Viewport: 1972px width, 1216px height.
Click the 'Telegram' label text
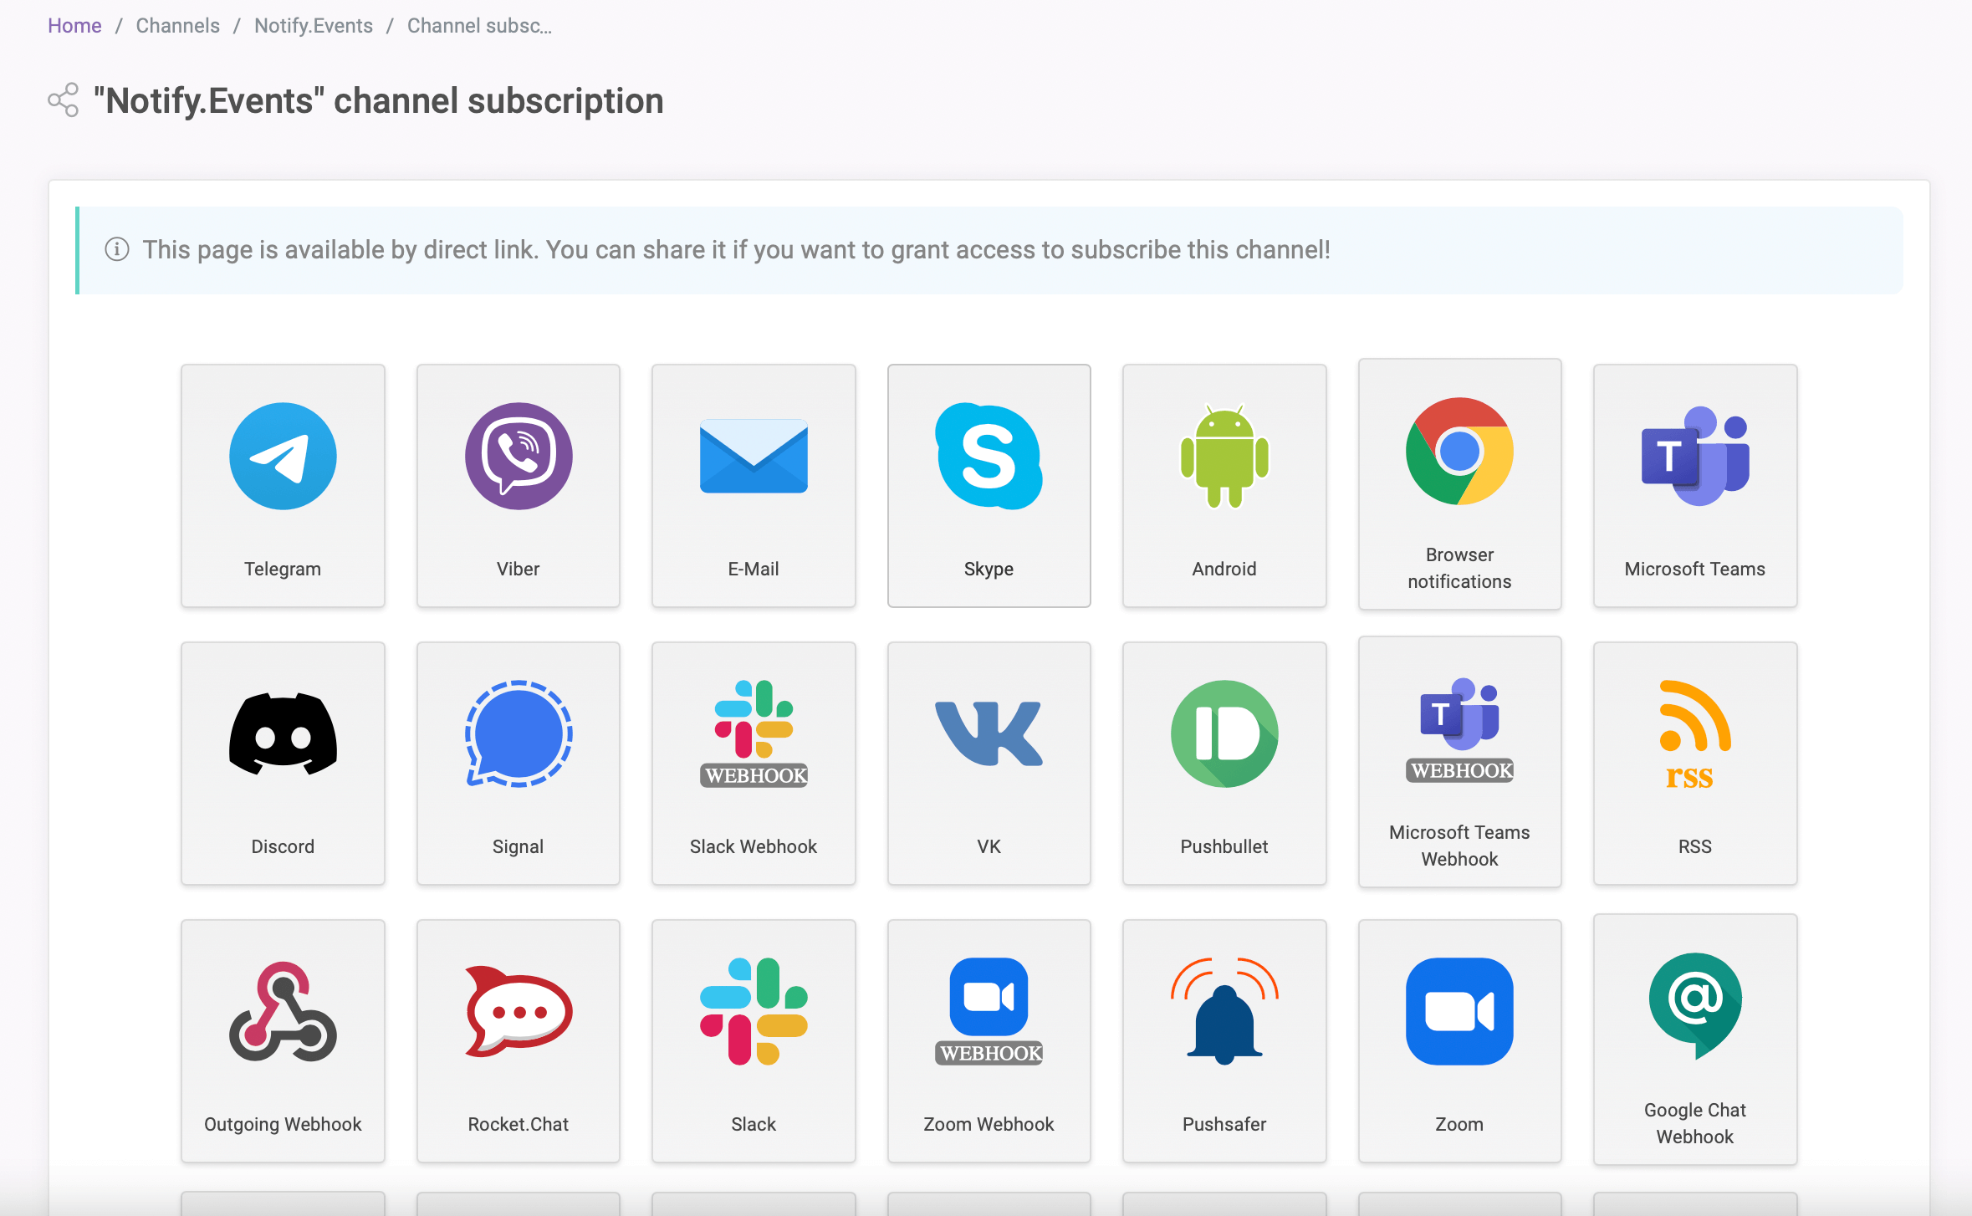tap(283, 569)
